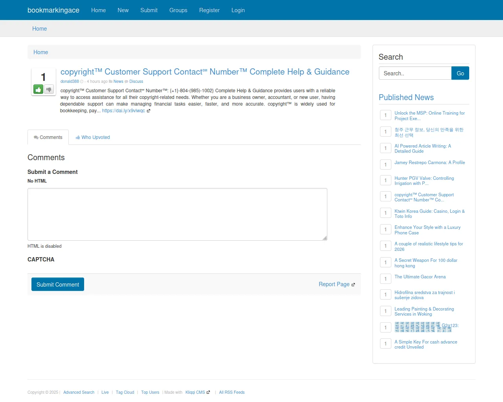The image size is (503, 402).
Task: Click external link icon beside dai.ly URL
Action: pos(149,111)
